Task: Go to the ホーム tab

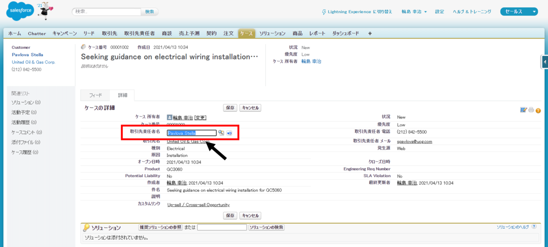Action: 15,33
